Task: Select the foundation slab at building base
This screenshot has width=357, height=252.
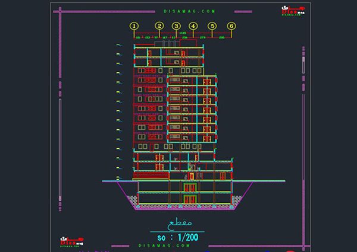Action: pos(186,206)
